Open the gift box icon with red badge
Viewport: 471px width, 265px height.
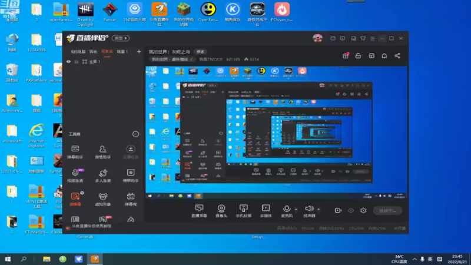coord(346,55)
